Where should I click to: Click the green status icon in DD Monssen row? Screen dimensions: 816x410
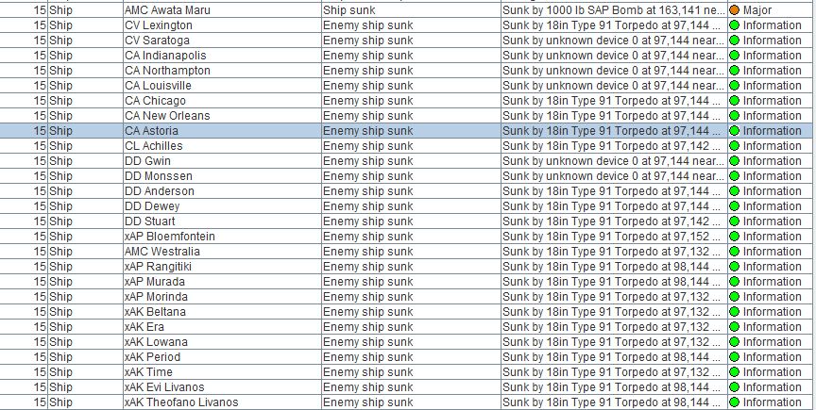[x=734, y=175]
